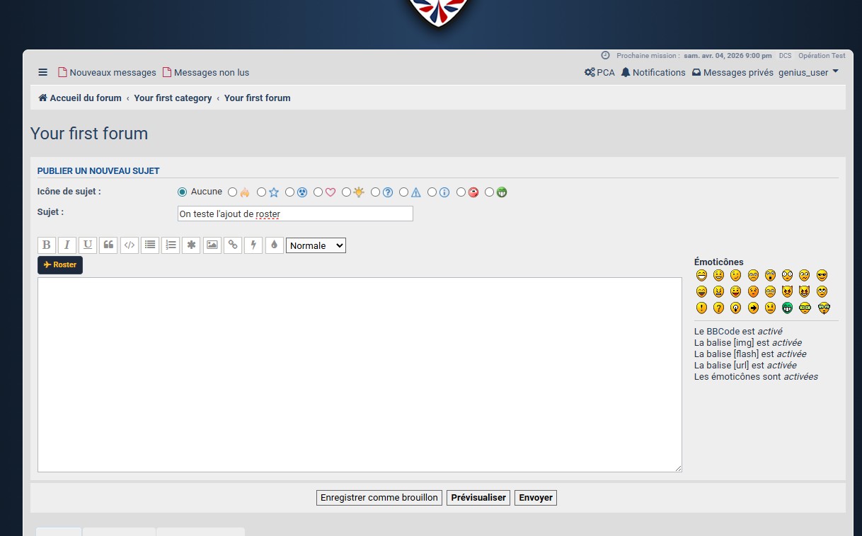This screenshot has height=536, width=862.
Task: Insert the first smiley from Émoticônes
Action: click(x=701, y=275)
